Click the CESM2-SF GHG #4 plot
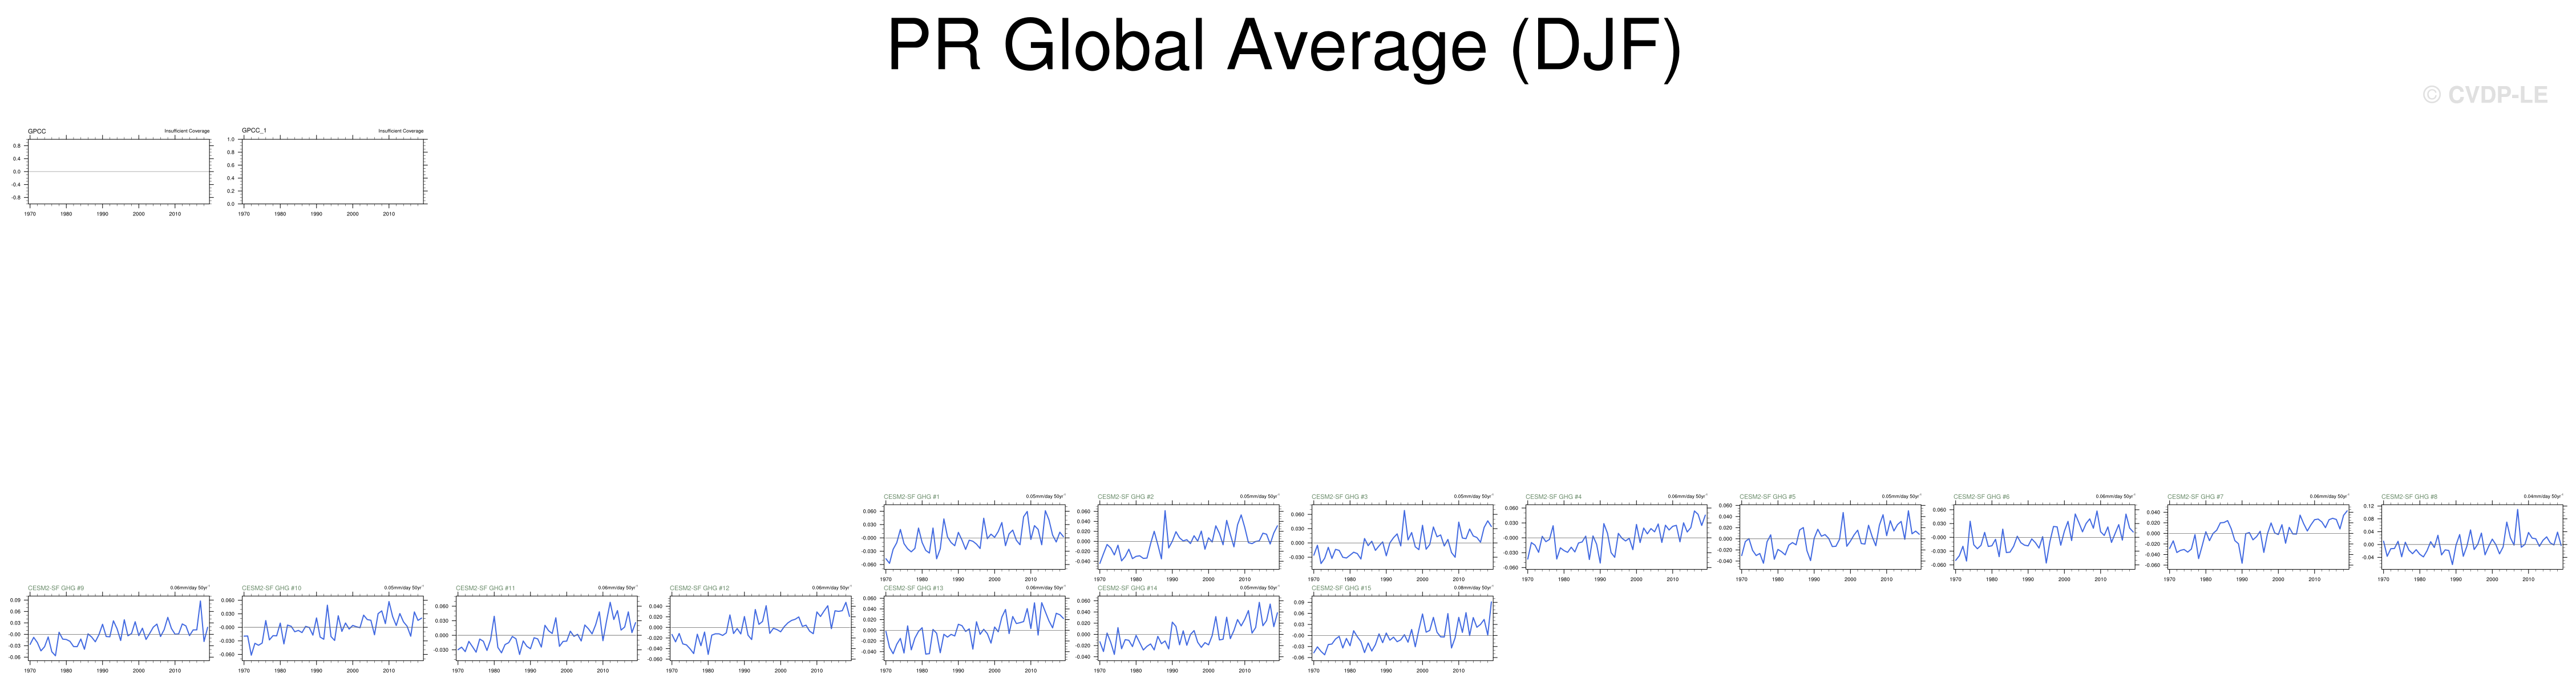Viewport: 2576px width, 690px height. point(1617,537)
